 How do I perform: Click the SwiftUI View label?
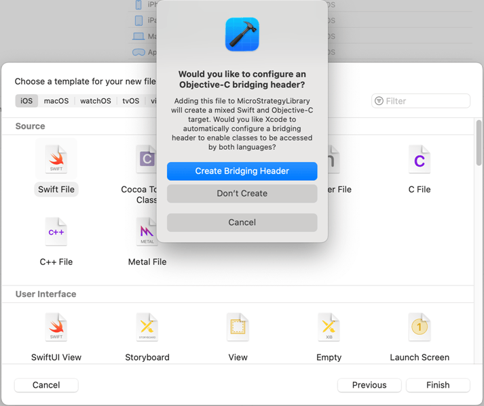[x=56, y=357]
